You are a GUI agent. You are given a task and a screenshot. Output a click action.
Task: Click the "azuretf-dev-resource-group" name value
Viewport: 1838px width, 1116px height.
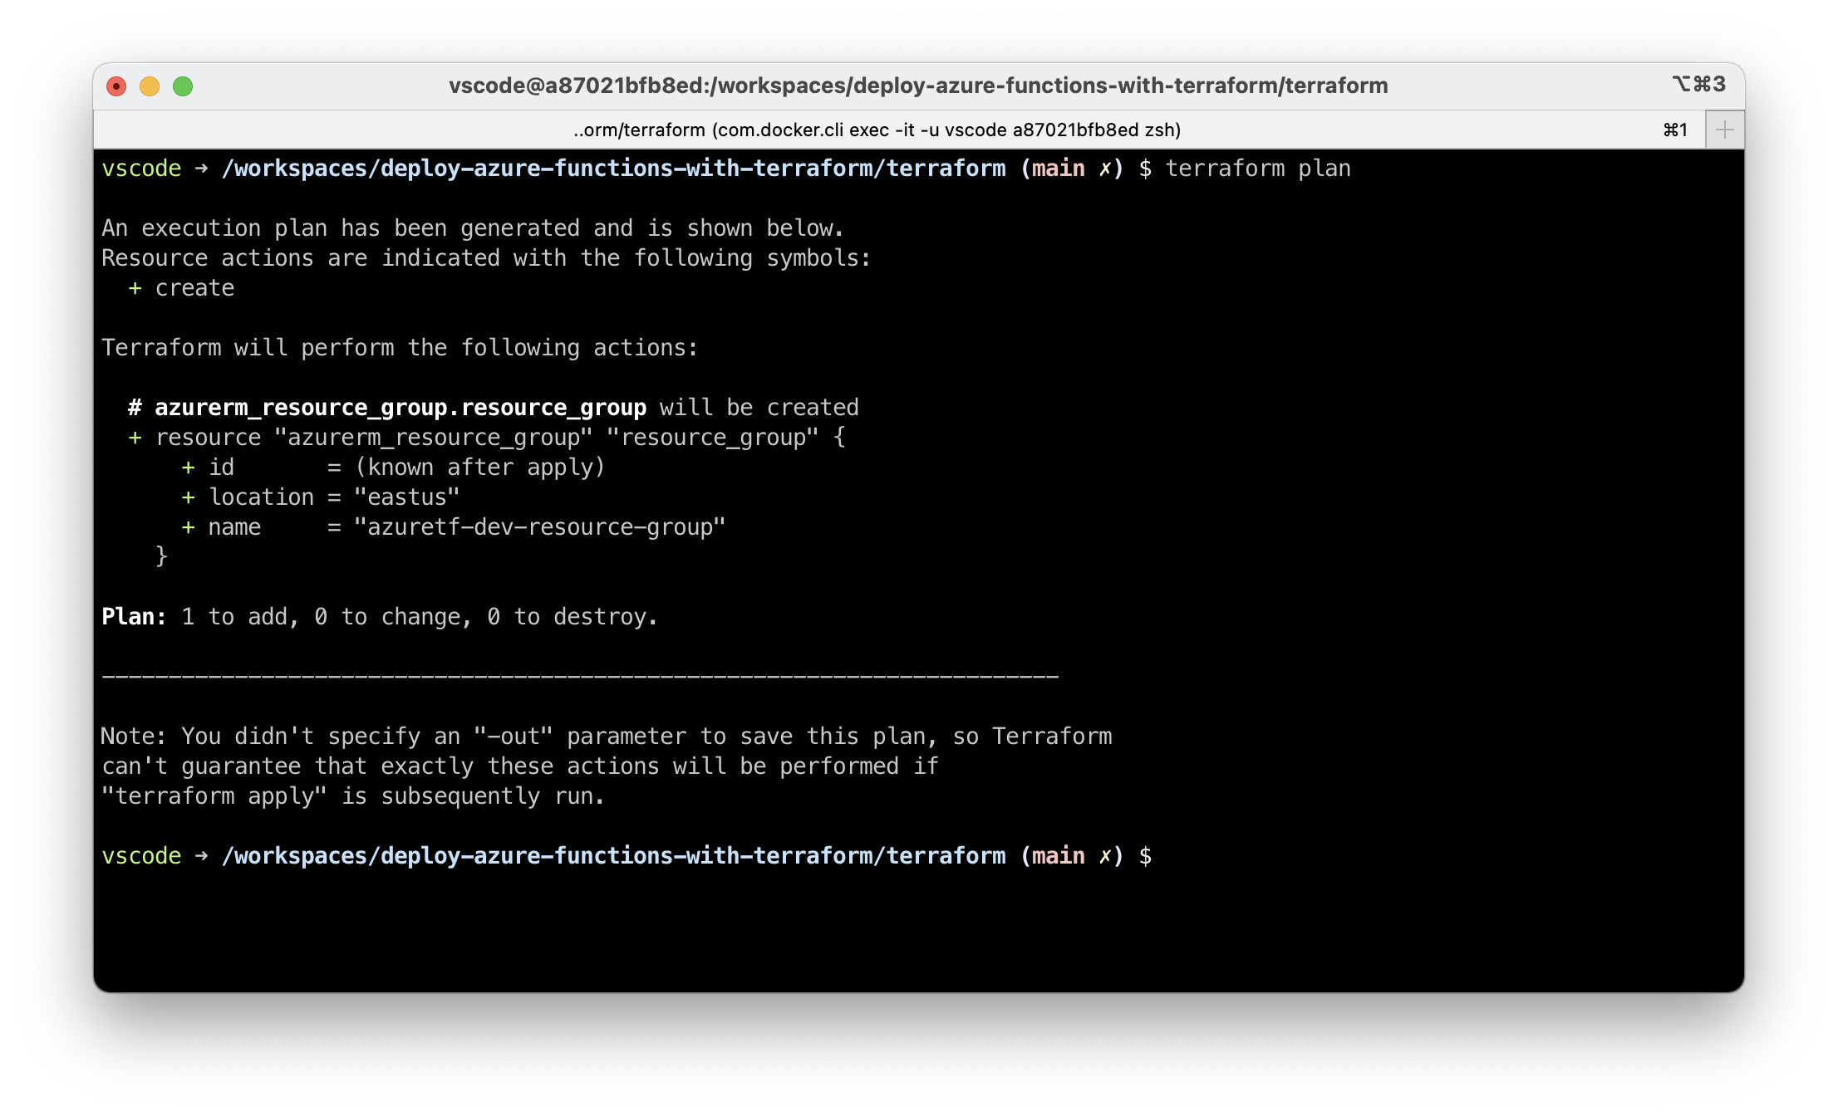coord(539,527)
